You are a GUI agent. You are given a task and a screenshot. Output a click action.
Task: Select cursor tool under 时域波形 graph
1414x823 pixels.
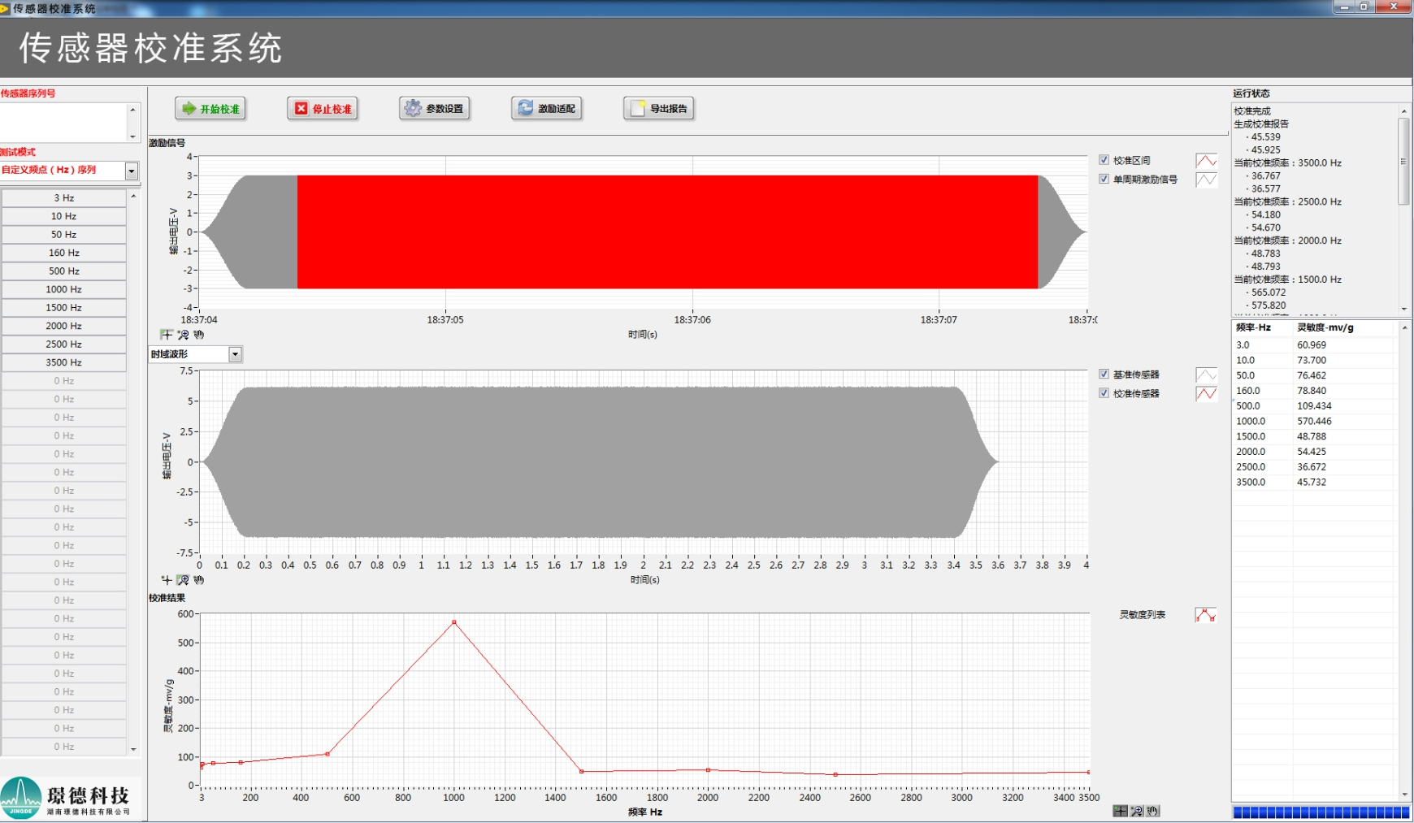pyautogui.click(x=167, y=580)
